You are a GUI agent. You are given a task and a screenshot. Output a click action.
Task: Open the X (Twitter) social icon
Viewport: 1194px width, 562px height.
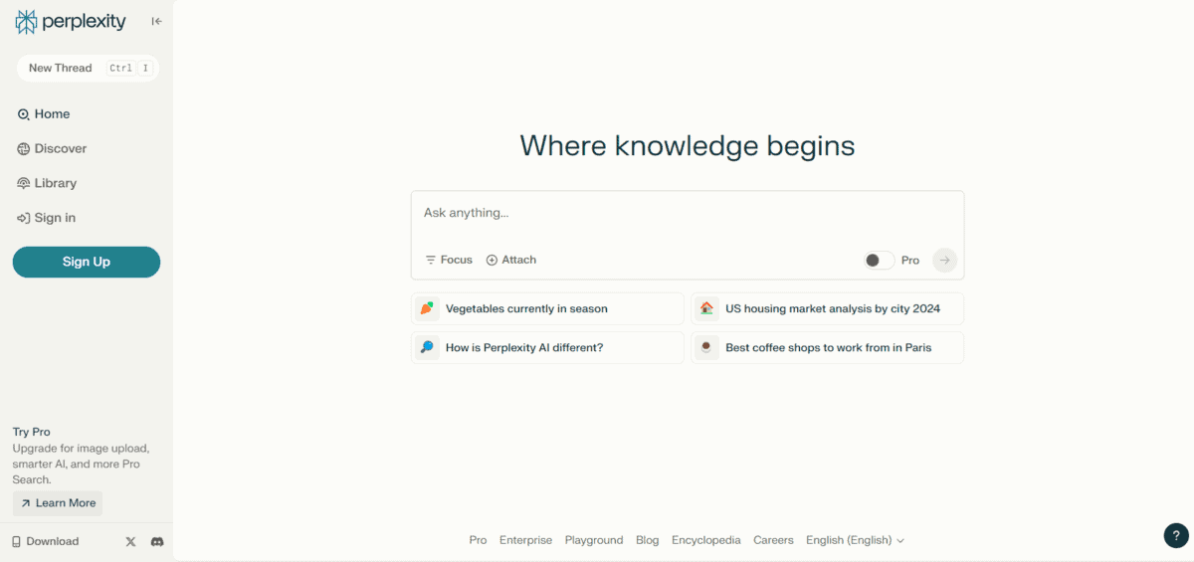coord(130,541)
